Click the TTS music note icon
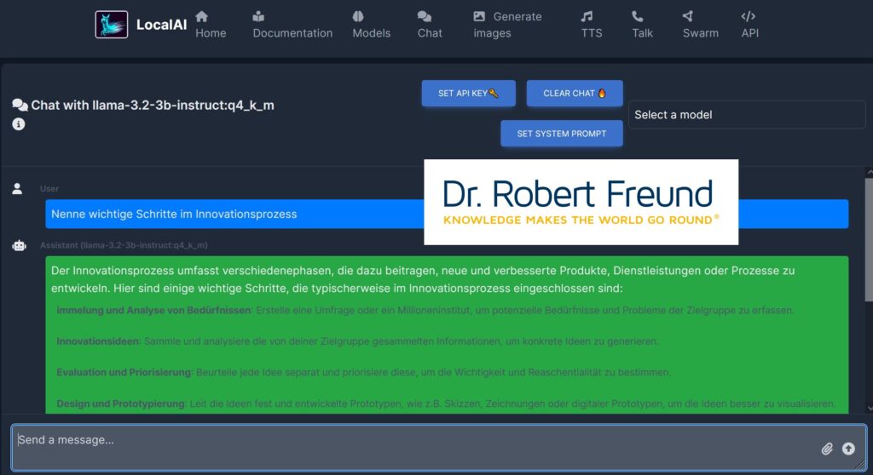Image resolution: width=873 pixels, height=475 pixels. (586, 16)
